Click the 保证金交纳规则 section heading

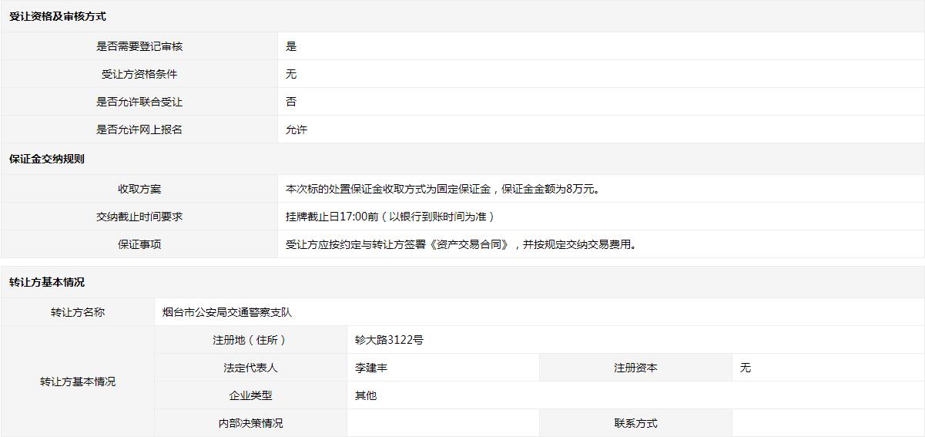click(x=47, y=159)
